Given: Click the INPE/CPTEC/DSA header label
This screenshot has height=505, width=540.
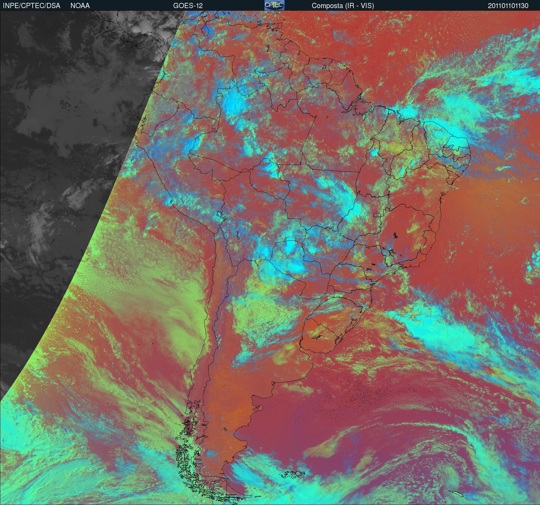Looking at the screenshot, I should pos(31,6).
